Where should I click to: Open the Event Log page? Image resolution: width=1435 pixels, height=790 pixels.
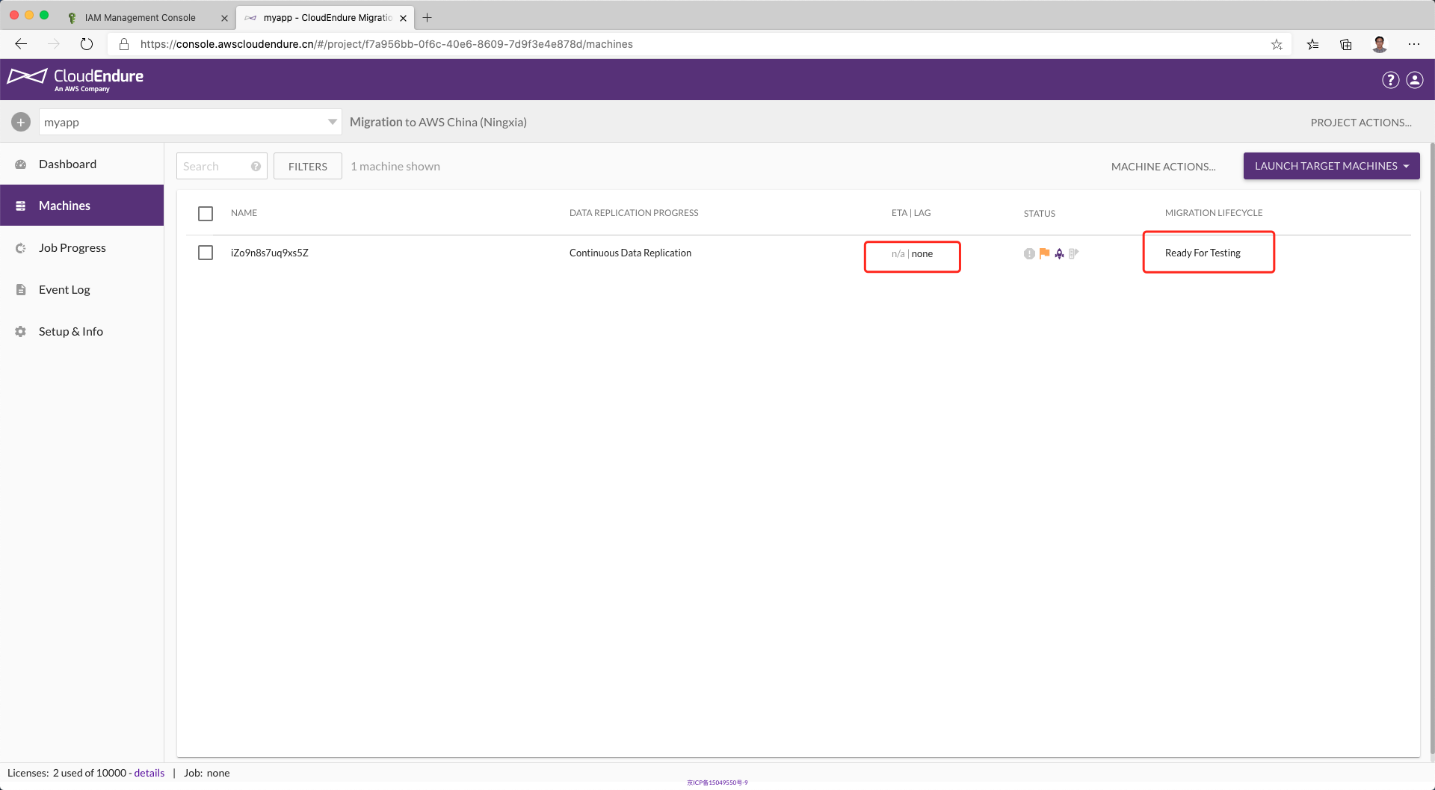click(64, 290)
